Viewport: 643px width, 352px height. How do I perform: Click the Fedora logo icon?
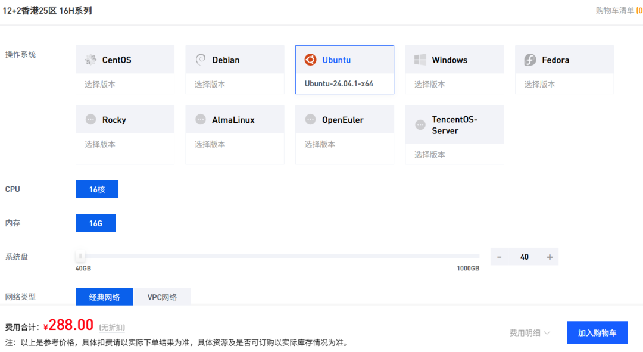[x=530, y=60]
